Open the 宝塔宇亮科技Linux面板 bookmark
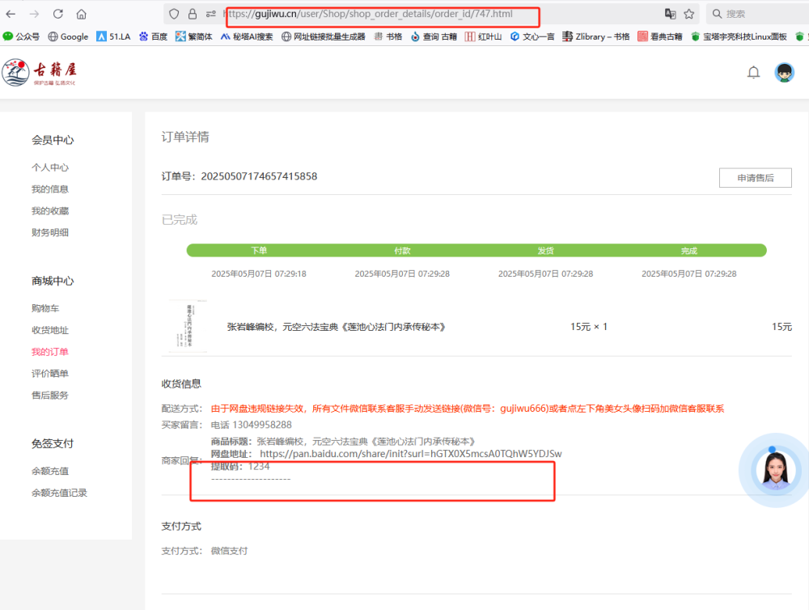Screen dimensions: 809x610 pos(739,36)
